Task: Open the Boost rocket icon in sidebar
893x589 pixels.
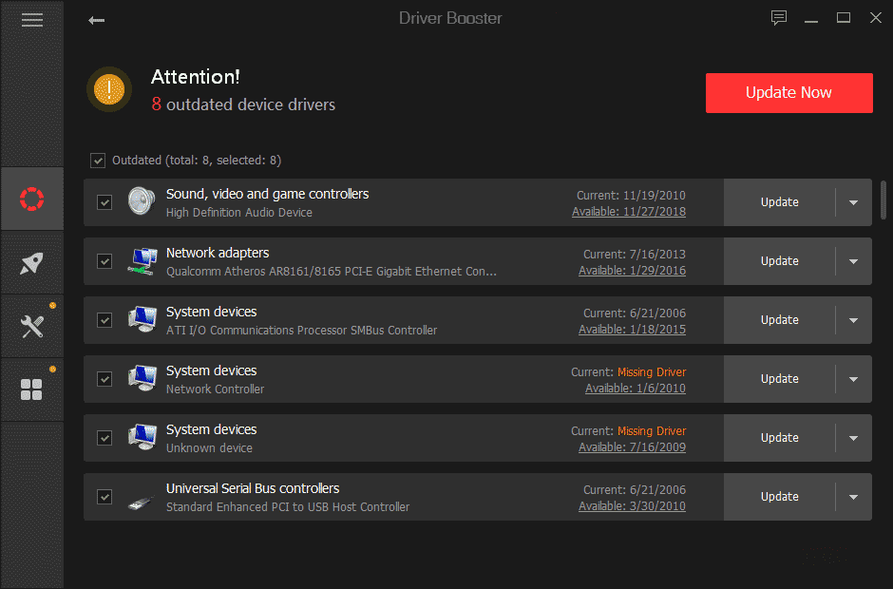Action: (31, 263)
